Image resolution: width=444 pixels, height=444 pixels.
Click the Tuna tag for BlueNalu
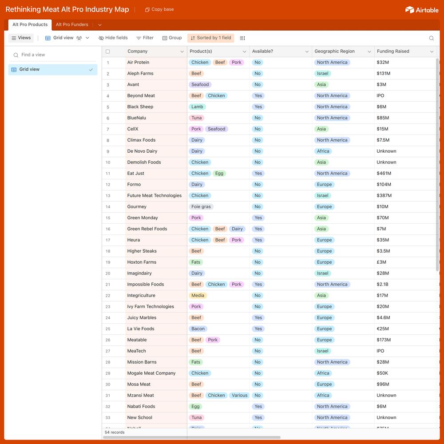point(197,118)
